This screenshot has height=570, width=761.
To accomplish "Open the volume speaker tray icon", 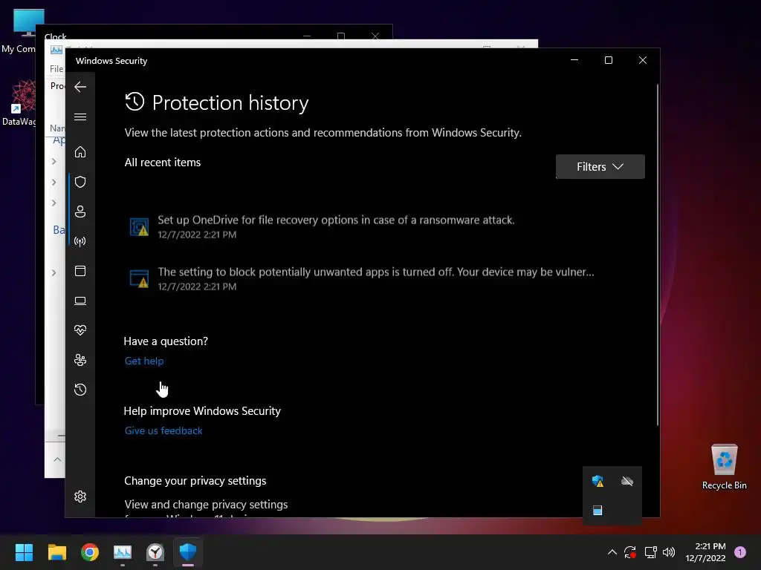I will (x=669, y=552).
